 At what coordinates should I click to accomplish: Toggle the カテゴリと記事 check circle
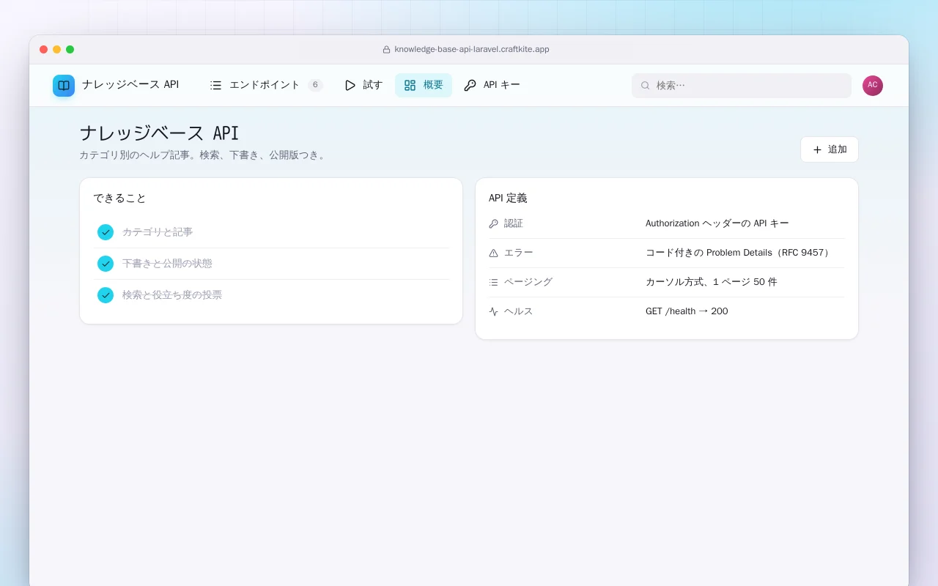click(106, 232)
